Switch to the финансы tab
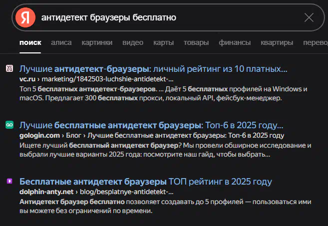328x226 pixels. (x=235, y=42)
